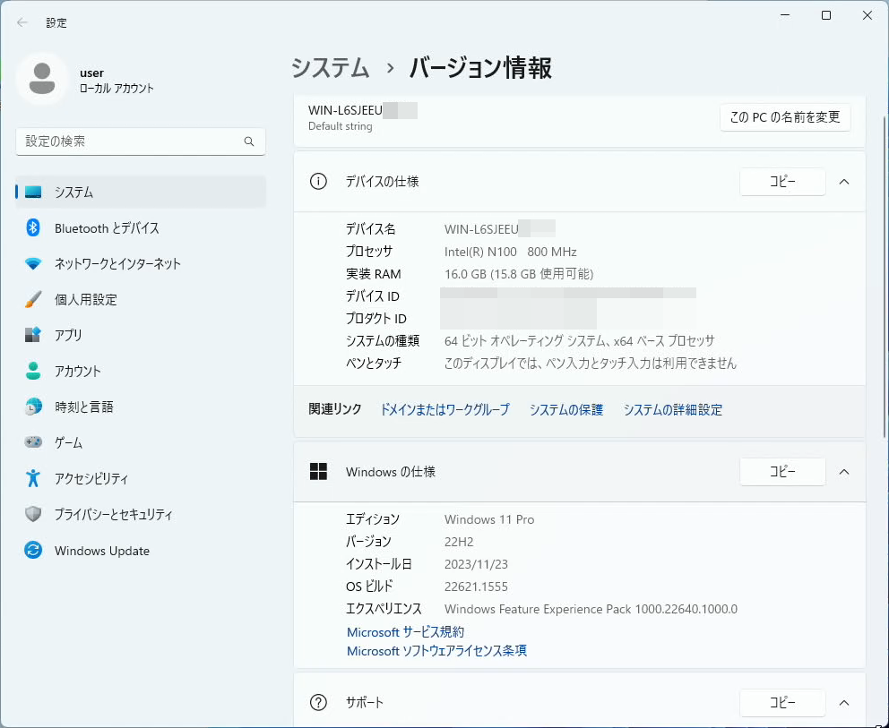889x728 pixels.
Task: Click the Windows Feature Experience Pack value
Action: pyautogui.click(x=591, y=609)
